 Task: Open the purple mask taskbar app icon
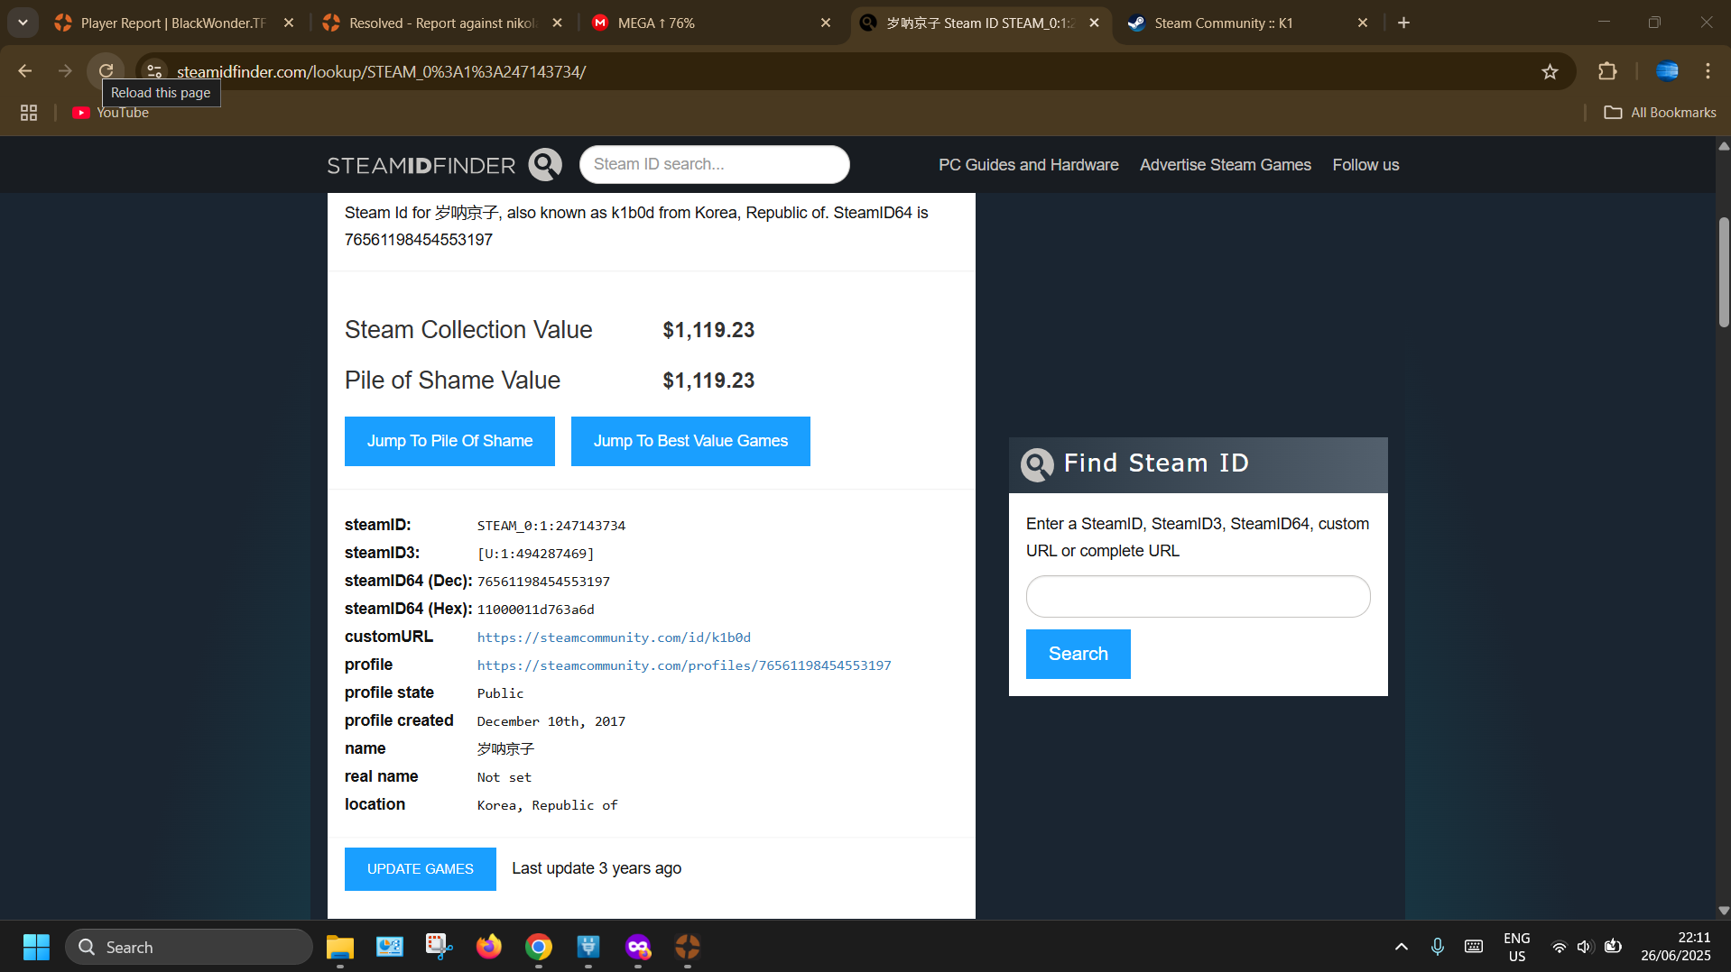click(638, 947)
